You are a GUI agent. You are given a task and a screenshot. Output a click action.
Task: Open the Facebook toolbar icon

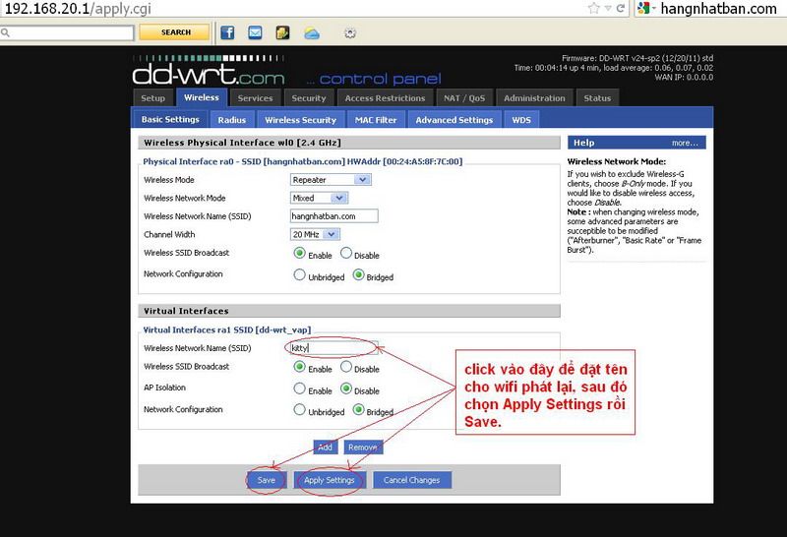(227, 33)
